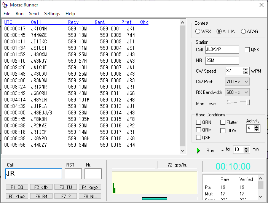Open the Send menu
The image size is (268, 203).
33,14
